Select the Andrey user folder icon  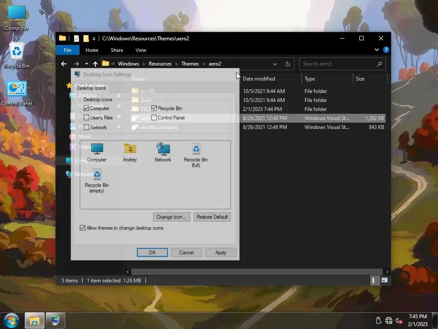click(130, 153)
